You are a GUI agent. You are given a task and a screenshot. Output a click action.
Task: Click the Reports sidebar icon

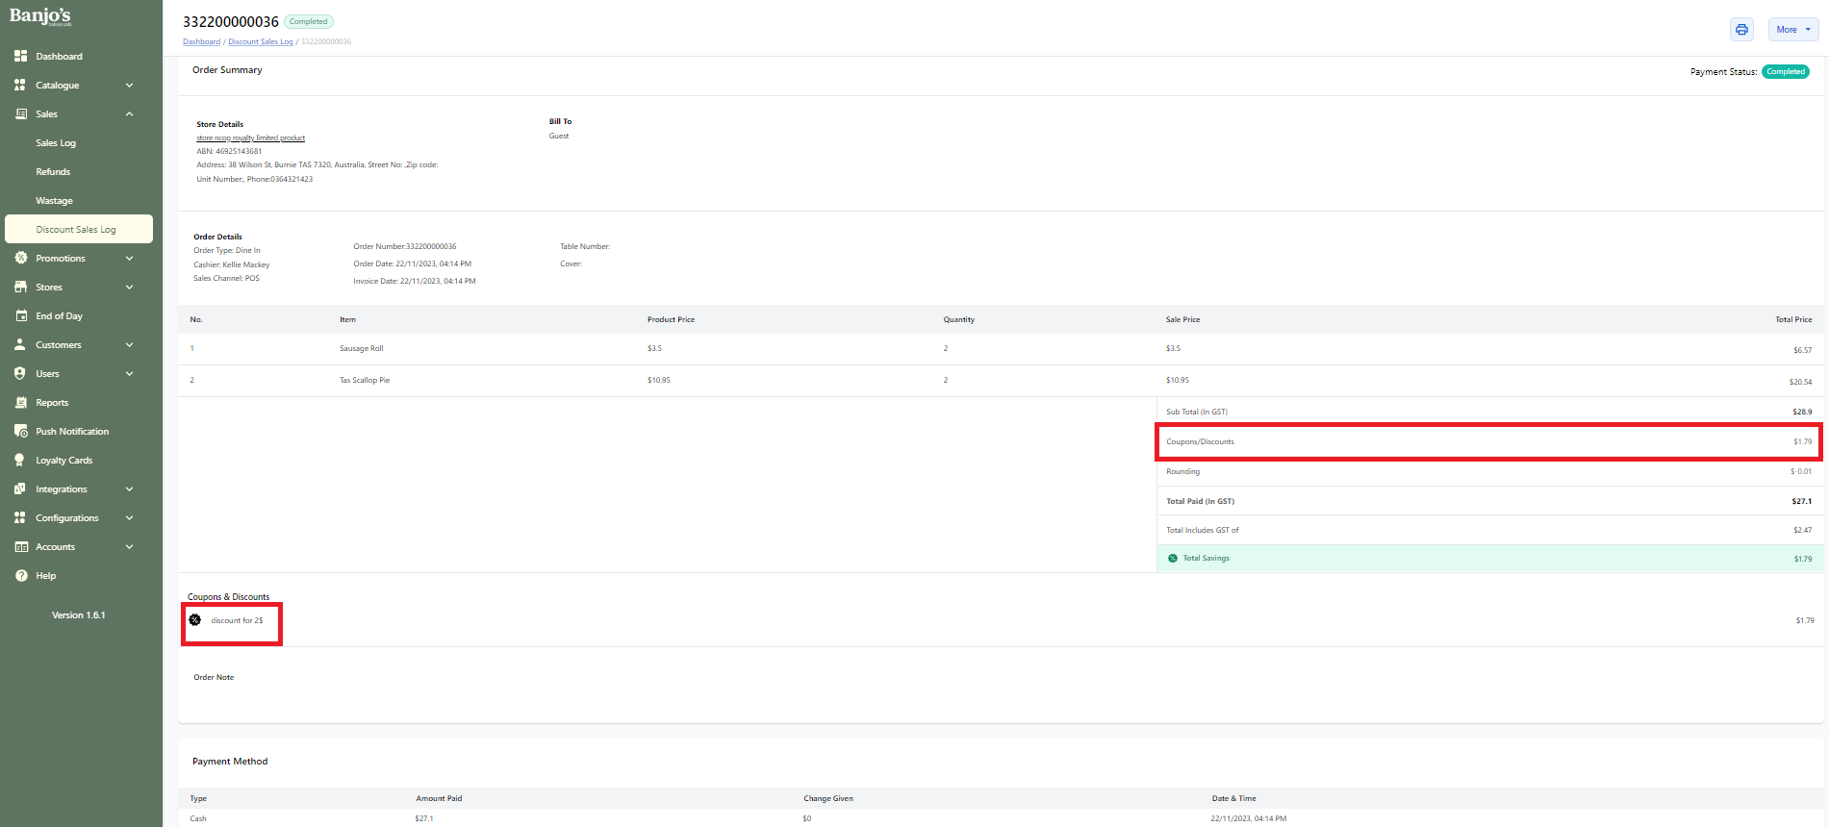point(20,403)
